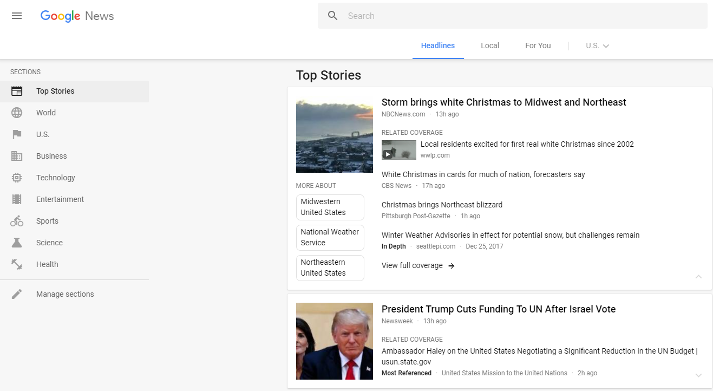The height and width of the screenshot is (391, 713).
Task: Click the Business building icon
Action: point(17,156)
